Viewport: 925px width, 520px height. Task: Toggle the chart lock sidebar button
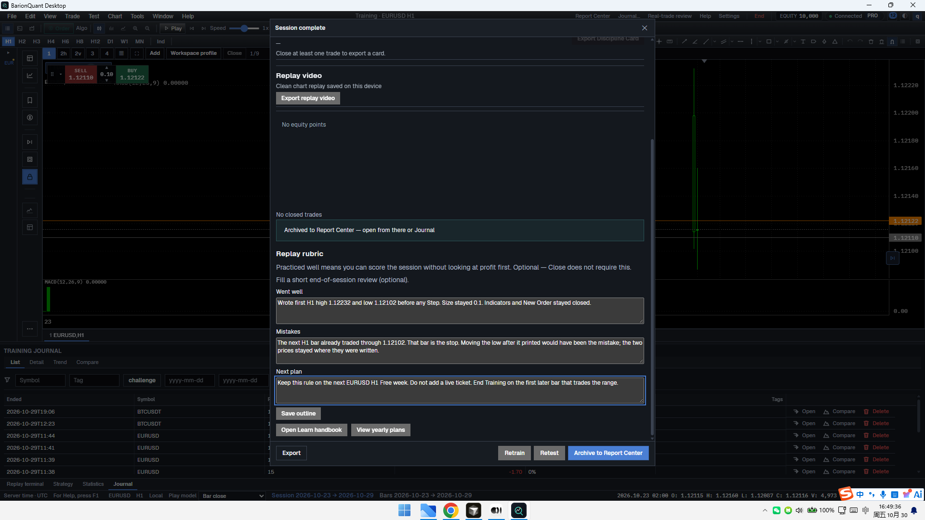[x=30, y=177]
